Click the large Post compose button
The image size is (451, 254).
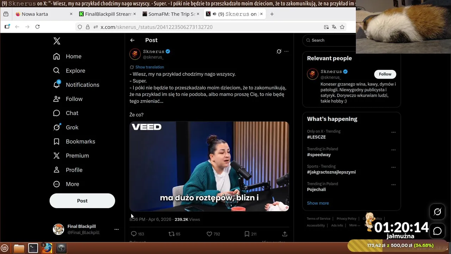82,201
